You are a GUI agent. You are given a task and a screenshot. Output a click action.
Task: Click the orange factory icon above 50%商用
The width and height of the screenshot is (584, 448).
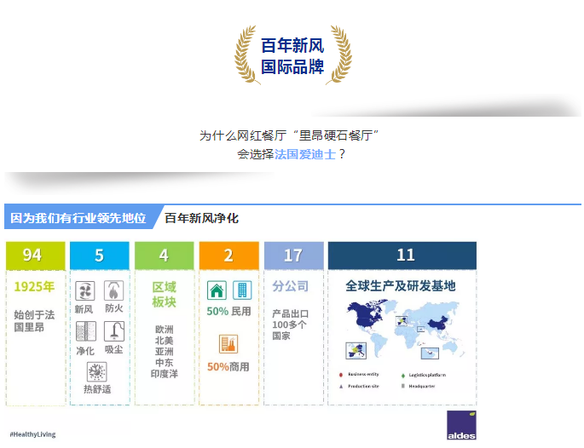click(228, 343)
